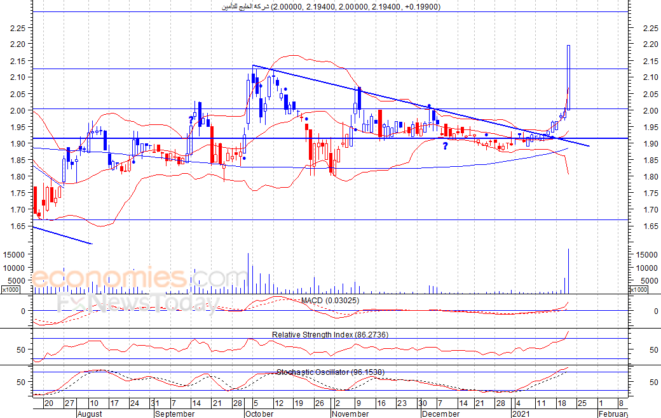661x418 pixels.
Task: Select the 2021 year label on date axis
Action: tap(521, 414)
